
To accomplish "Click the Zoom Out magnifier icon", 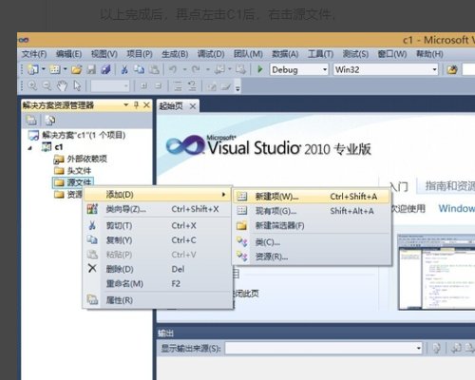I will tap(47, 85).
